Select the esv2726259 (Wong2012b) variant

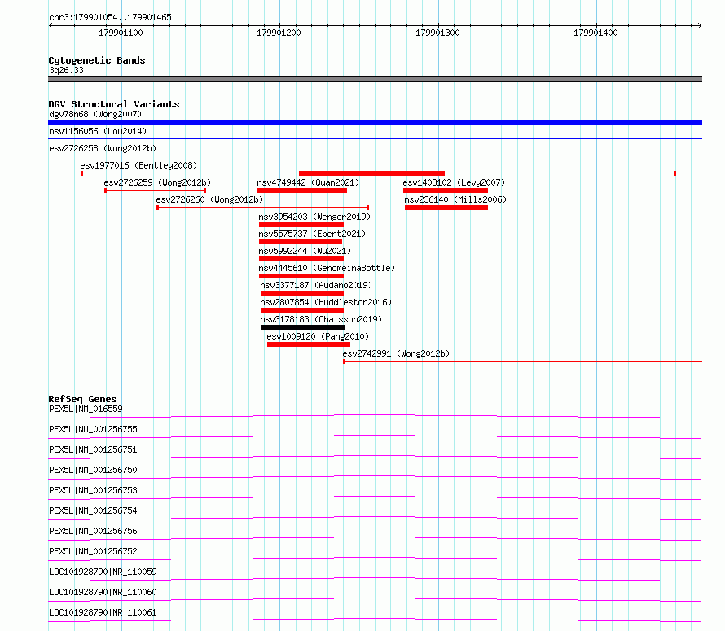pos(157,182)
